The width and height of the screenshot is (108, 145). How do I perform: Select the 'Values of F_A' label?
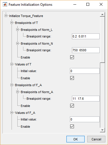[x=25, y=113]
